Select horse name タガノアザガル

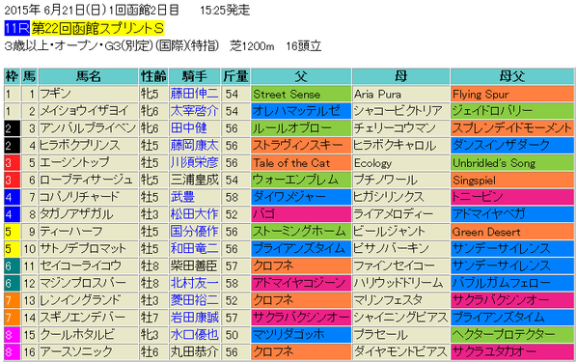(76, 214)
